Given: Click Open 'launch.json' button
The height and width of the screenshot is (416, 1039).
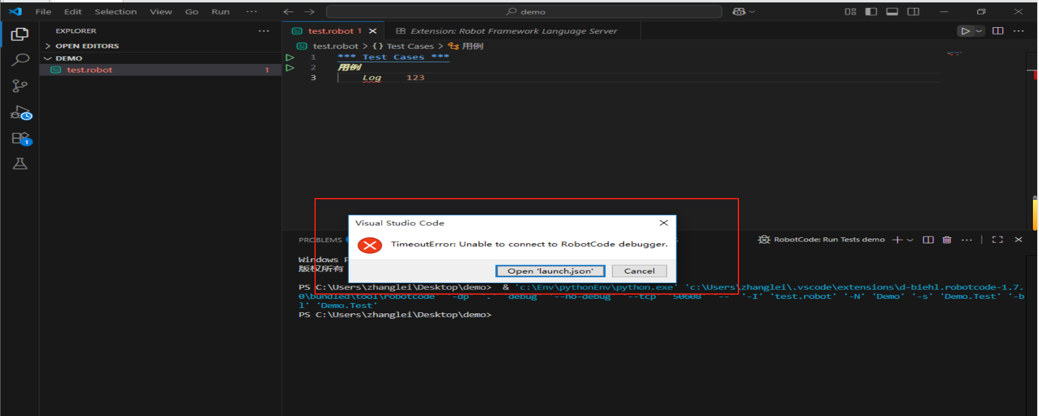Looking at the screenshot, I should tap(550, 271).
